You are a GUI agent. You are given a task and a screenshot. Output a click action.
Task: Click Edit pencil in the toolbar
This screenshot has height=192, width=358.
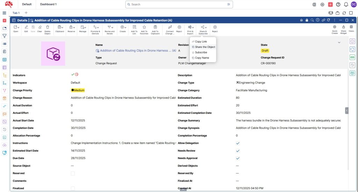(x=26, y=29)
